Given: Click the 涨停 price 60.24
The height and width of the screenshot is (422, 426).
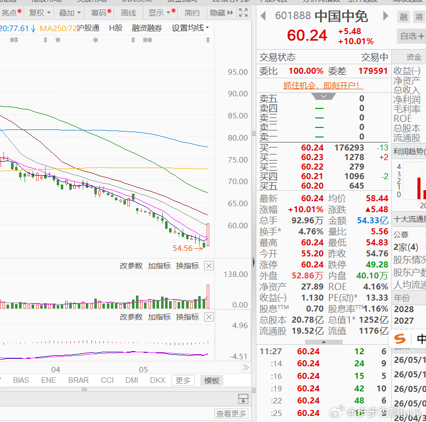Looking at the screenshot, I should (x=312, y=264).
